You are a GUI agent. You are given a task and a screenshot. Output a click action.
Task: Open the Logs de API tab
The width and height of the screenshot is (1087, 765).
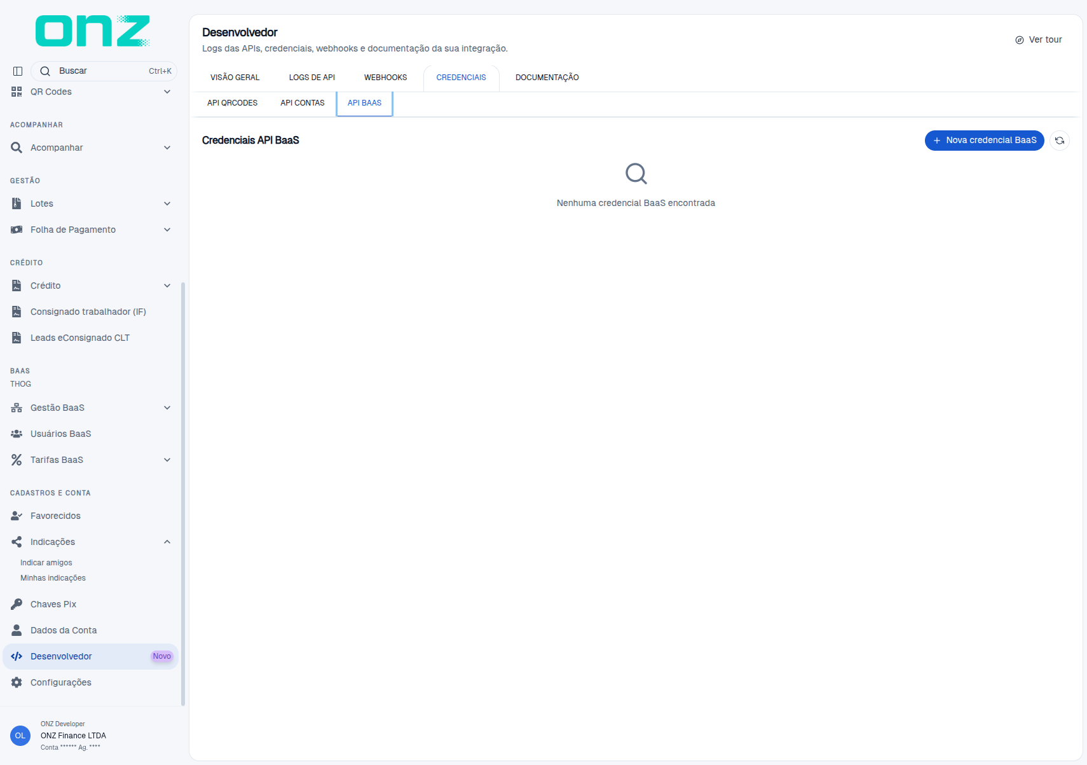pos(312,78)
